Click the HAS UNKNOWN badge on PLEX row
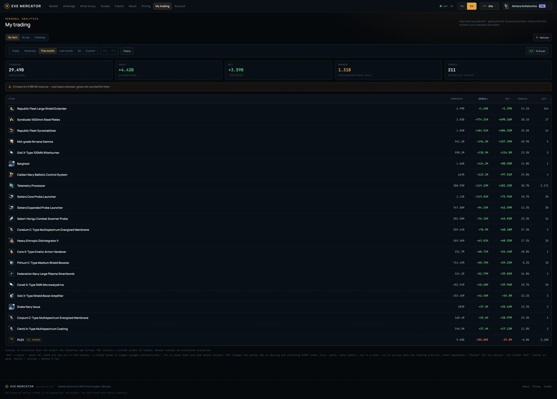The height and width of the screenshot is (399, 557). [34, 340]
